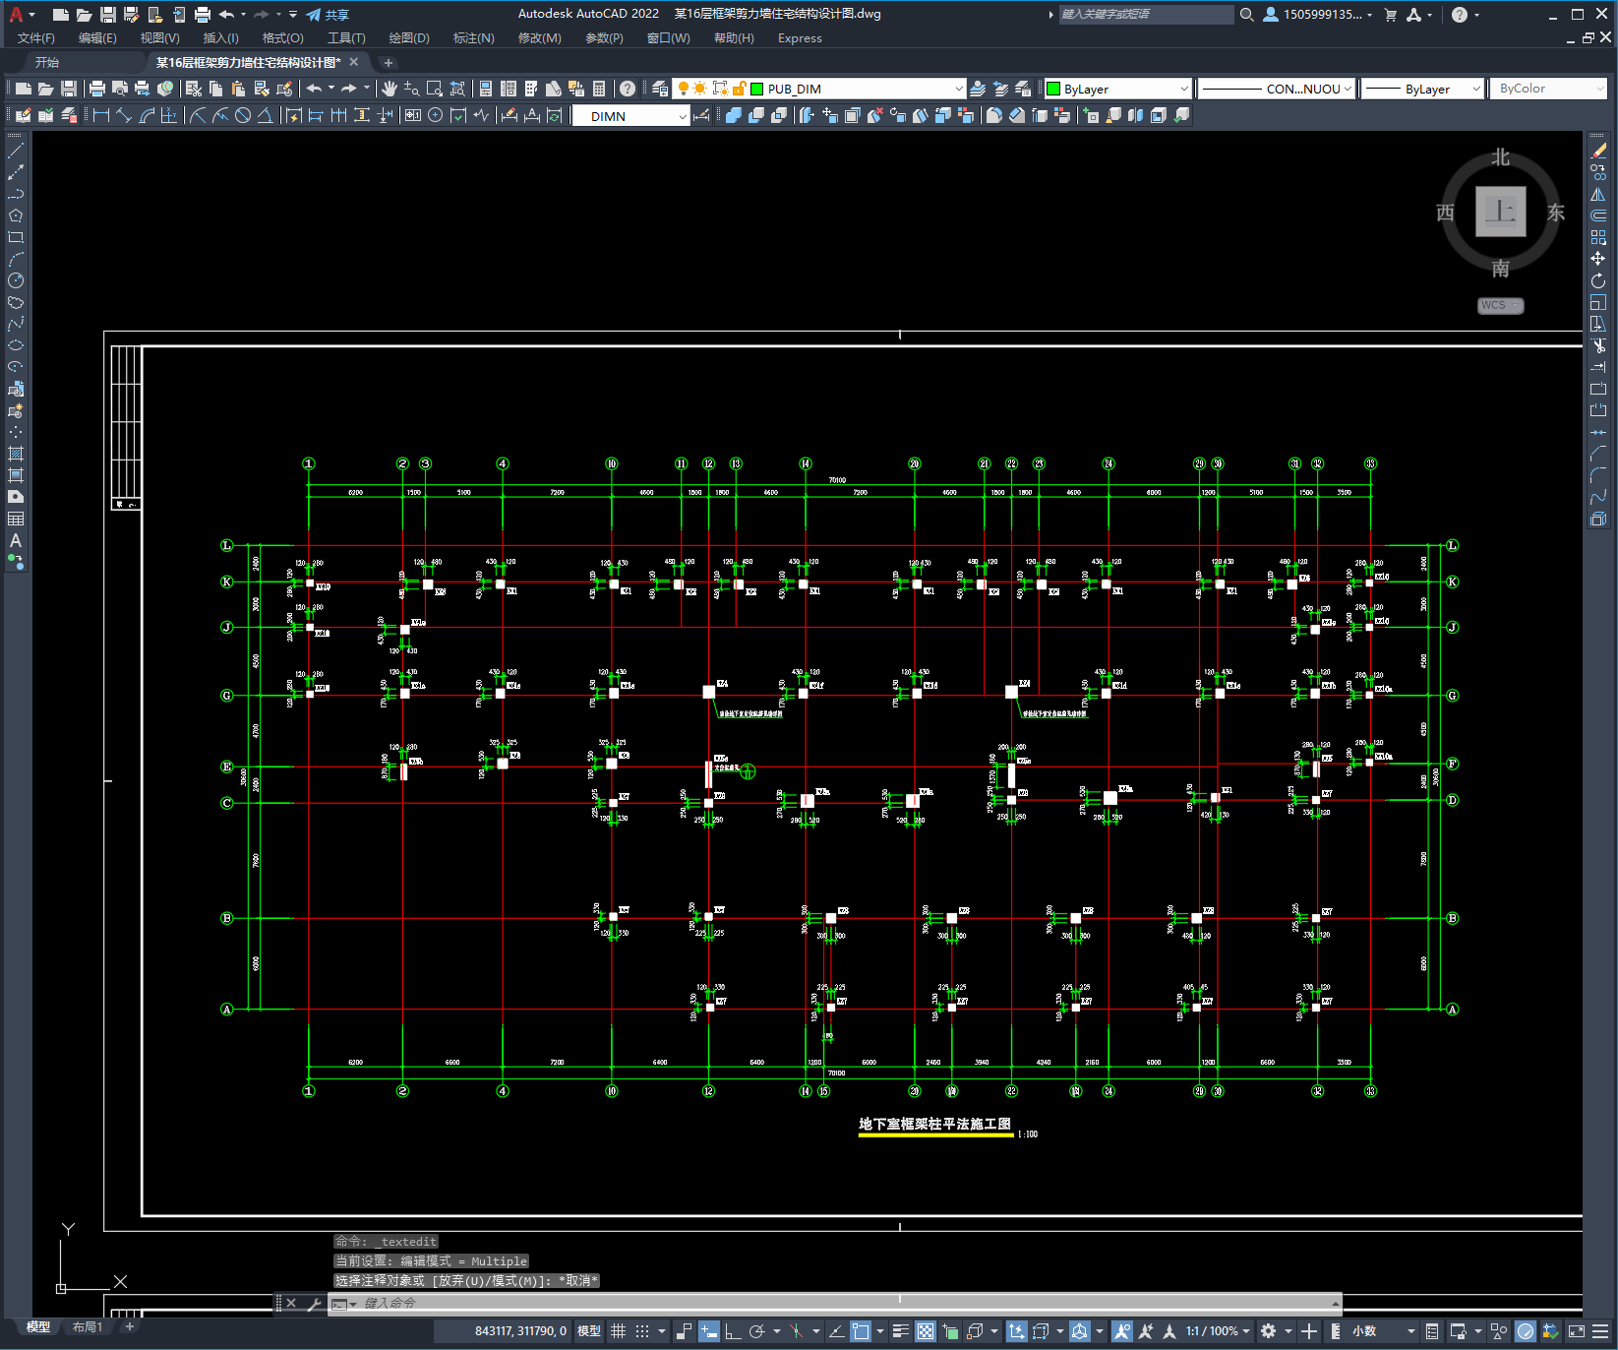Select the Trim tool in modify toolbar
Image resolution: width=1618 pixels, height=1350 pixels.
pyautogui.click(x=1598, y=345)
